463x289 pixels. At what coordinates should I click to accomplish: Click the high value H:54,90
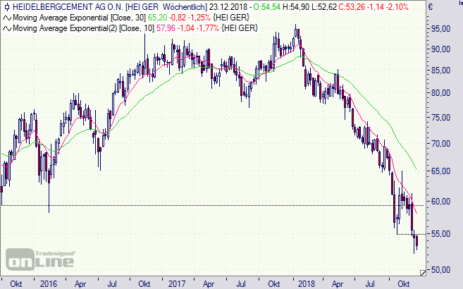(x=295, y=6)
